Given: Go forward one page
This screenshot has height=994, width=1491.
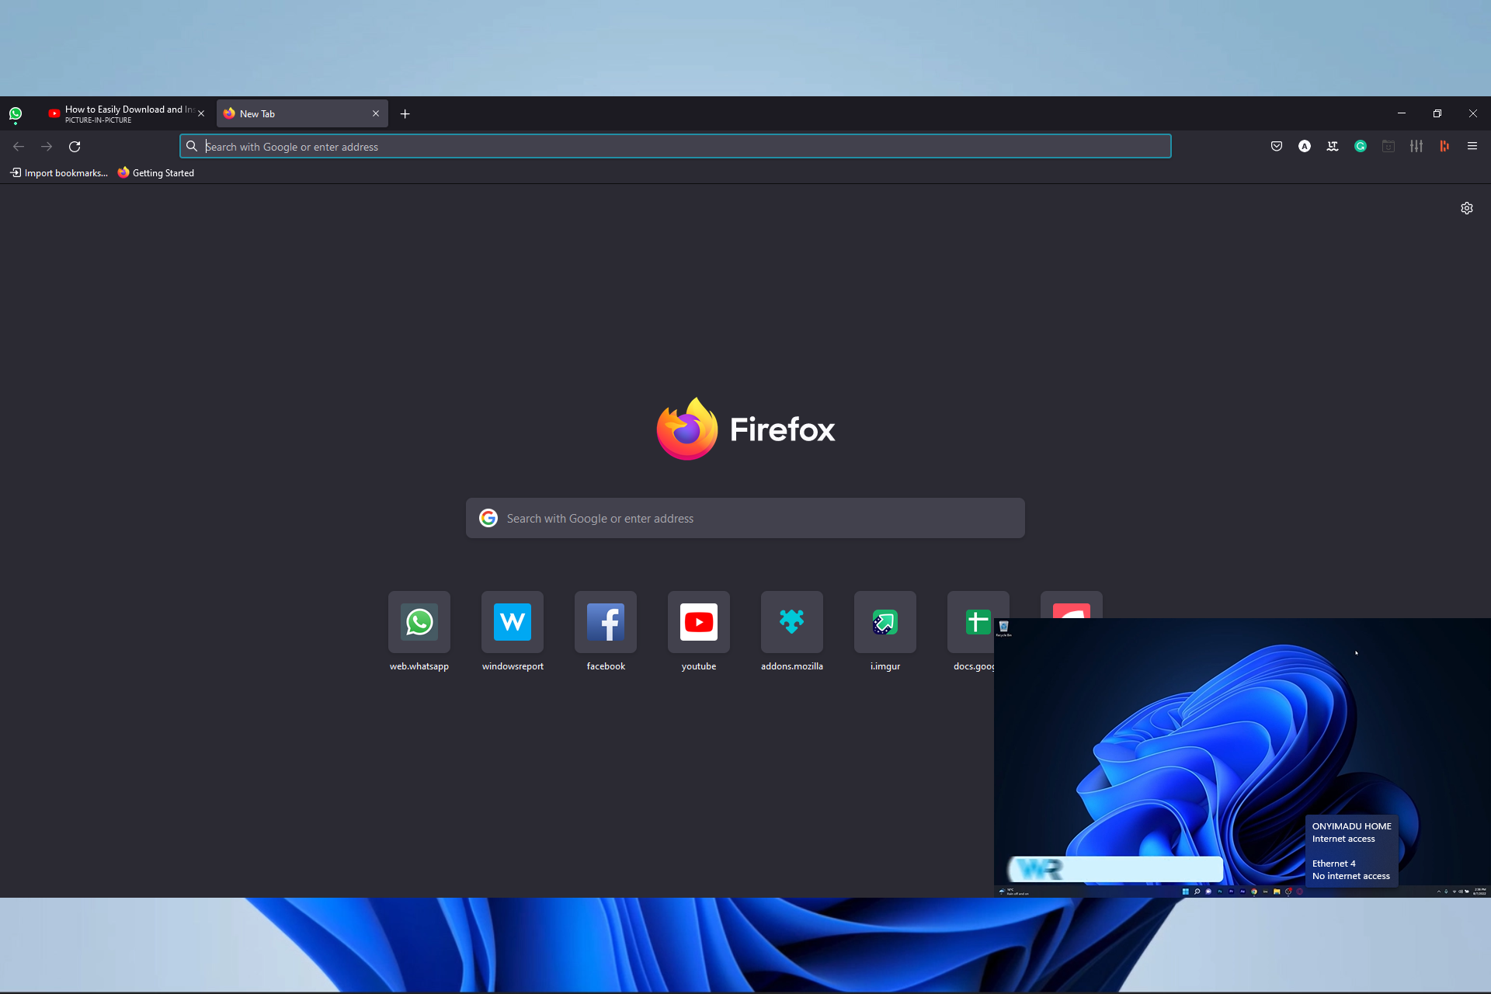Looking at the screenshot, I should tap(47, 147).
